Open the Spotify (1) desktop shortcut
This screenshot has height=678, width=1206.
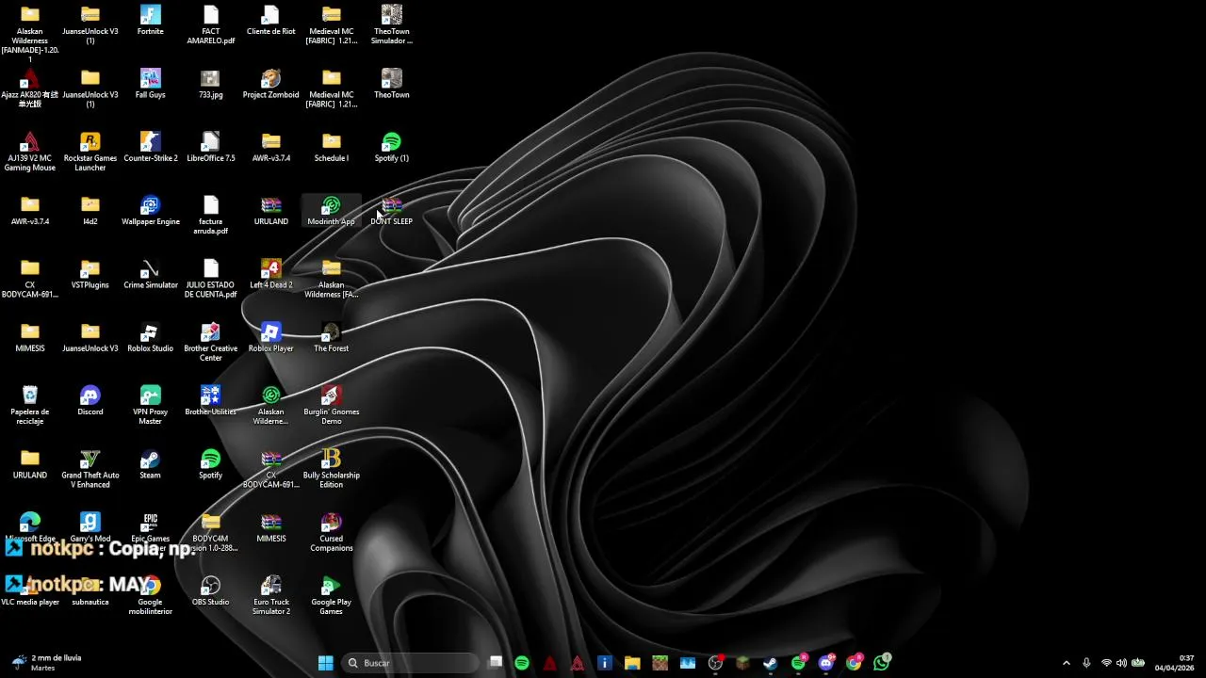pyautogui.click(x=391, y=148)
